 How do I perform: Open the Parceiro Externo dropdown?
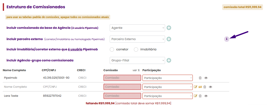pos(137,39)
